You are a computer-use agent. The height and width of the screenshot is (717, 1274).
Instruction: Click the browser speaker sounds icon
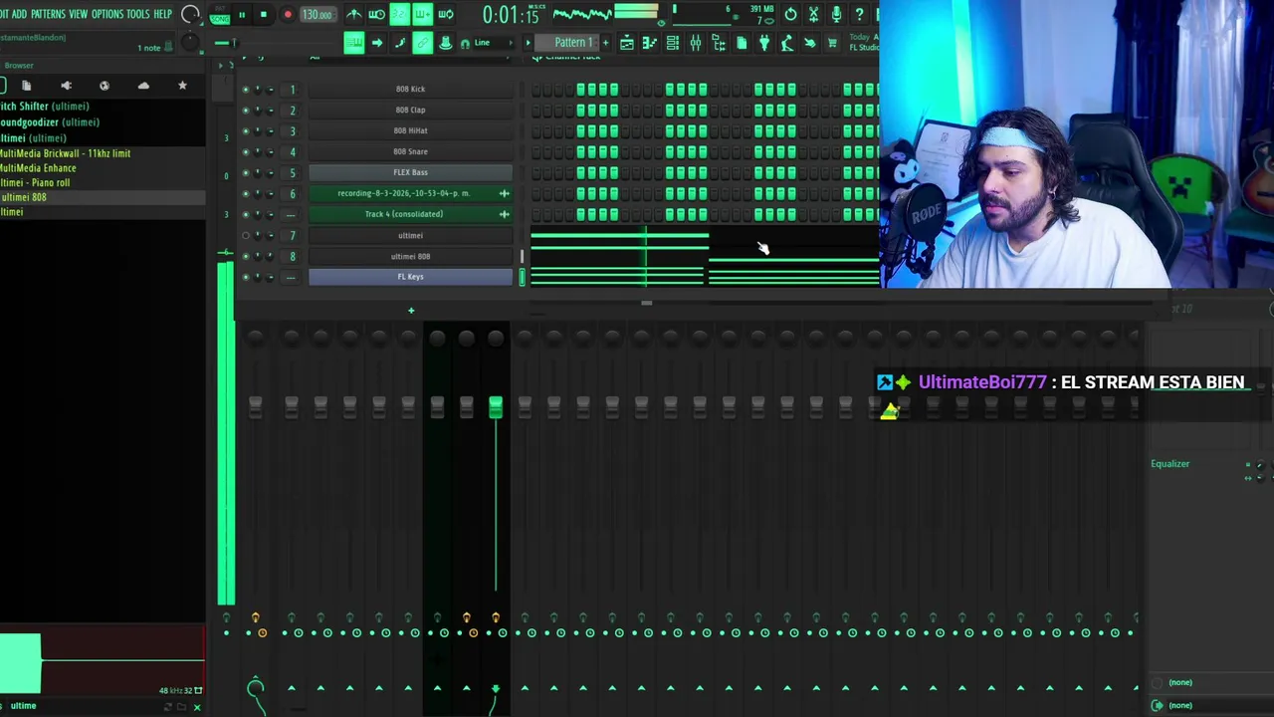click(x=66, y=86)
